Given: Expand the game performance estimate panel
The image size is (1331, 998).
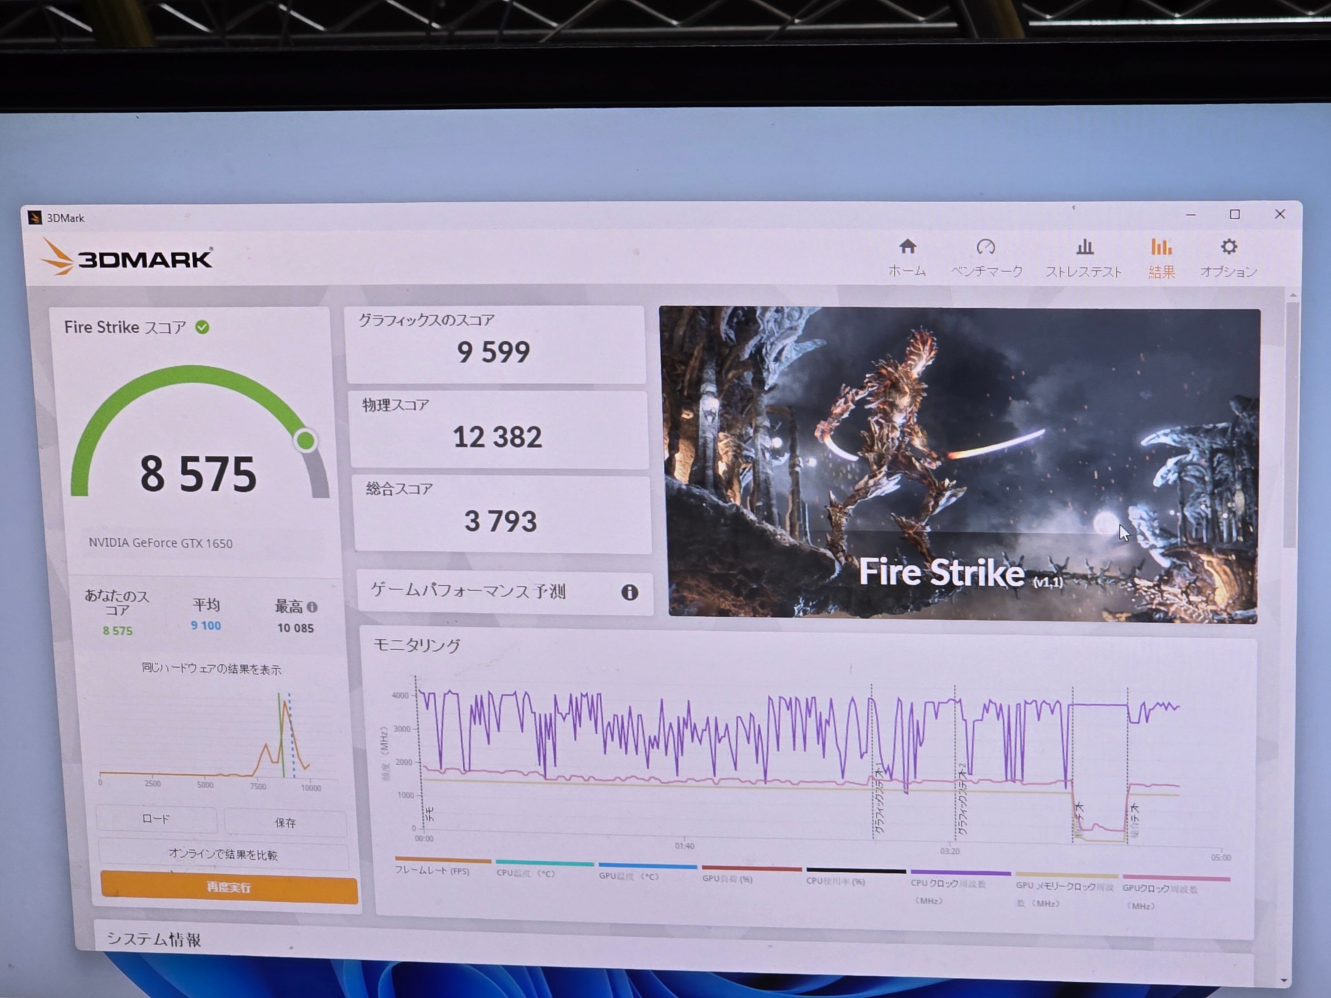Looking at the screenshot, I should pyautogui.click(x=468, y=591).
